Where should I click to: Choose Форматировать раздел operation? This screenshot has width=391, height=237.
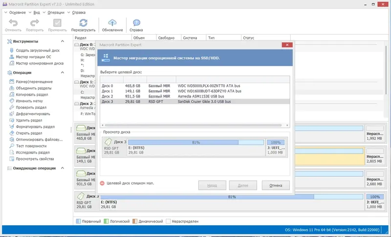[x=35, y=127]
